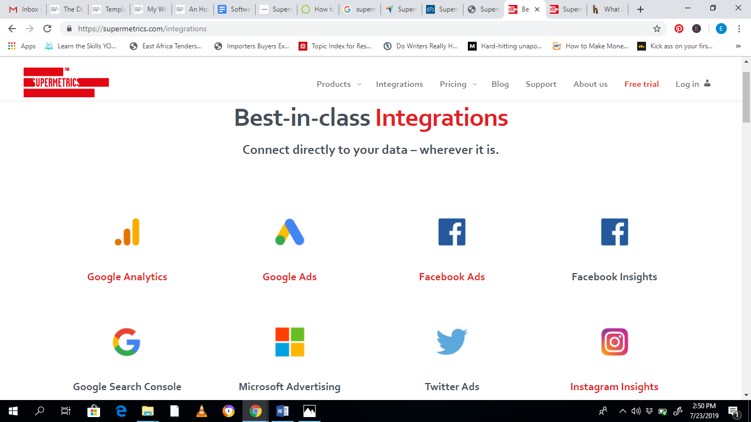
Task: Open the Facebook Ads integration link
Action: pyautogui.click(x=452, y=277)
